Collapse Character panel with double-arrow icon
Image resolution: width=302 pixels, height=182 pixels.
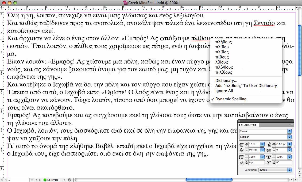[x=292, y=121]
